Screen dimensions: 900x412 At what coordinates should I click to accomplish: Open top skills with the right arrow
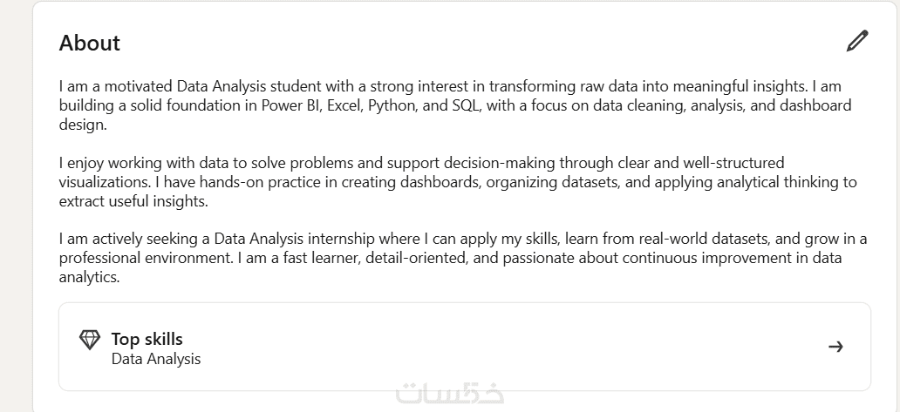click(835, 347)
